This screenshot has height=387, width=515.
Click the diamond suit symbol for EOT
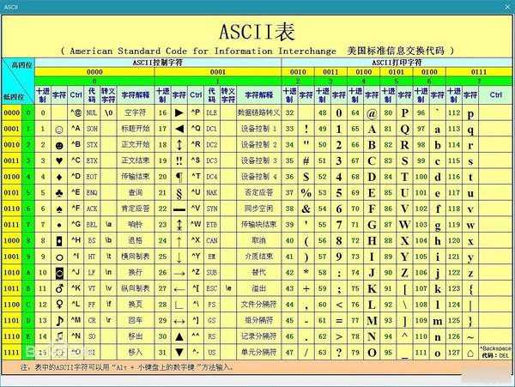(58, 175)
